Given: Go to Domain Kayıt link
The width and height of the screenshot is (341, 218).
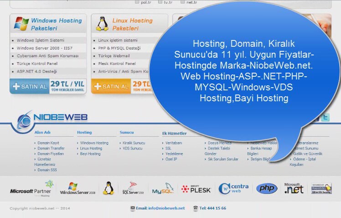Looking at the screenshot, I should [48, 143].
